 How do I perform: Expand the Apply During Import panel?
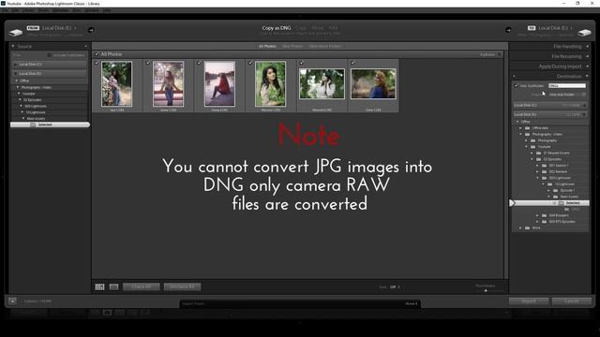588,66
